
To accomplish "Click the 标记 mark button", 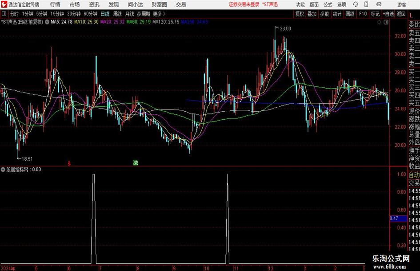I will (x=375, y=14).
